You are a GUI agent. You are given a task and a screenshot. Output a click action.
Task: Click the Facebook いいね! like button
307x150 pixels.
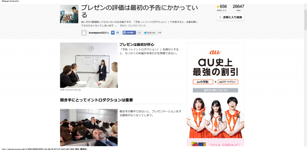[129, 33]
